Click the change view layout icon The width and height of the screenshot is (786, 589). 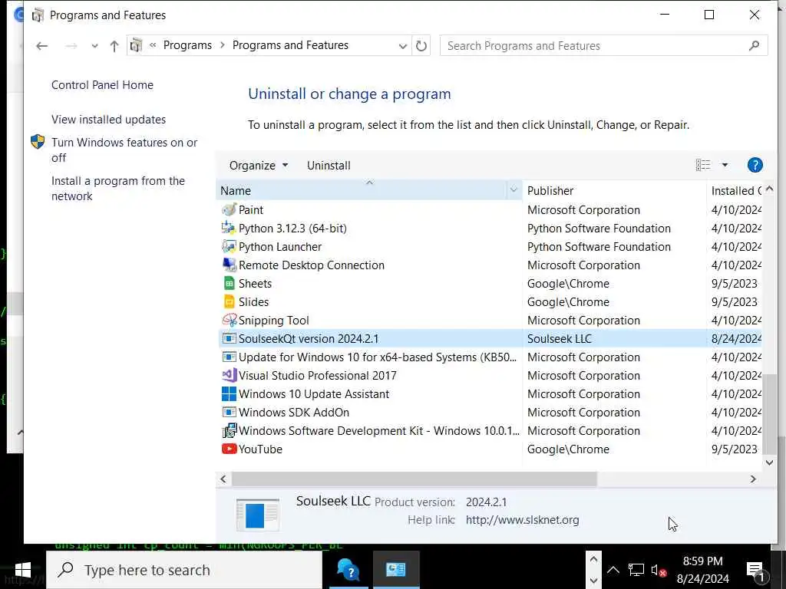pos(703,165)
